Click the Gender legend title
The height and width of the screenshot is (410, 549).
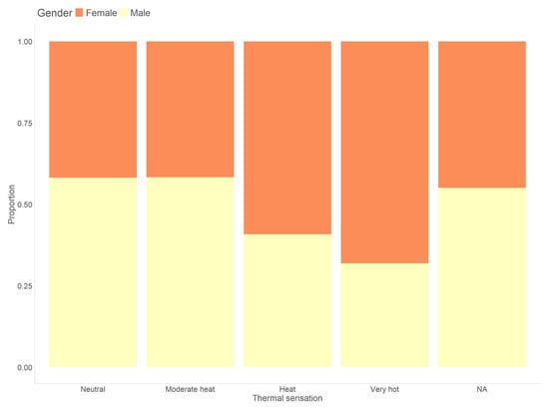55,13
